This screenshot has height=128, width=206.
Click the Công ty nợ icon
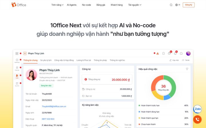[83, 89]
